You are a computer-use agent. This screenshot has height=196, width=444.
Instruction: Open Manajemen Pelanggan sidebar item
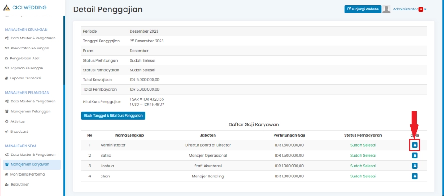coord(30,111)
